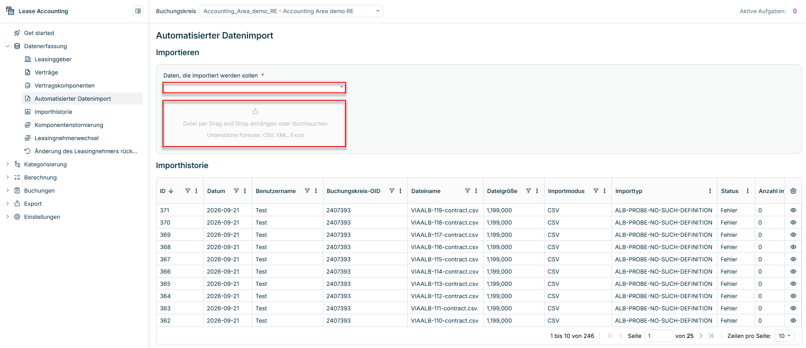Open the Get started page
The height and width of the screenshot is (348, 806).
click(x=39, y=33)
